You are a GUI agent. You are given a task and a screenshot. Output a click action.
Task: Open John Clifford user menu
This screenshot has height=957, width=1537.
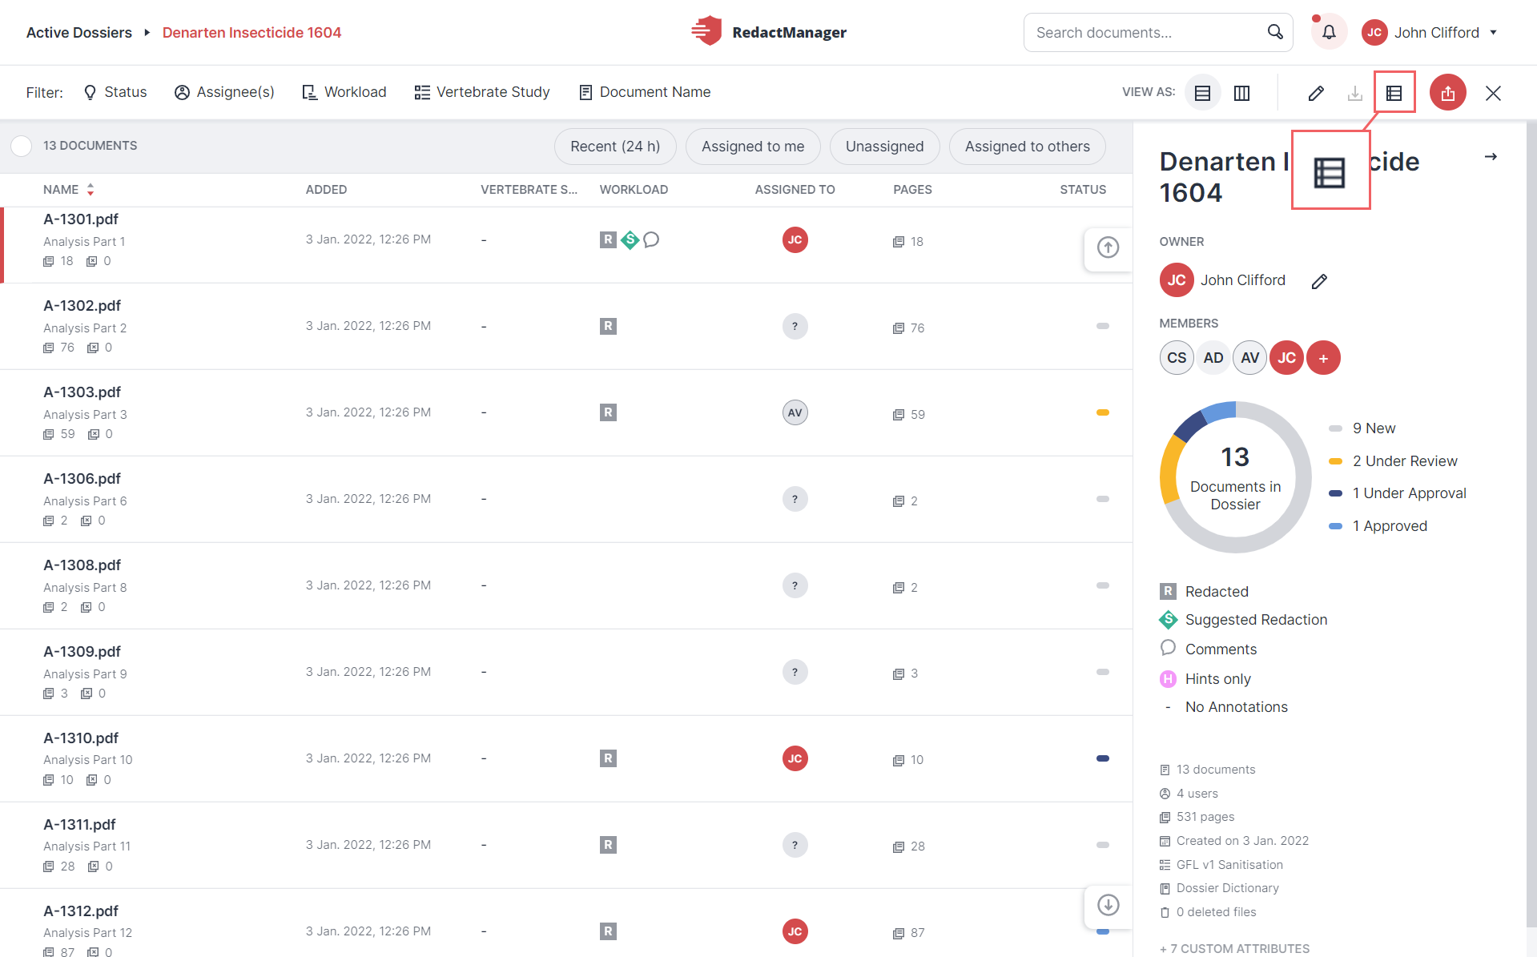click(1430, 32)
